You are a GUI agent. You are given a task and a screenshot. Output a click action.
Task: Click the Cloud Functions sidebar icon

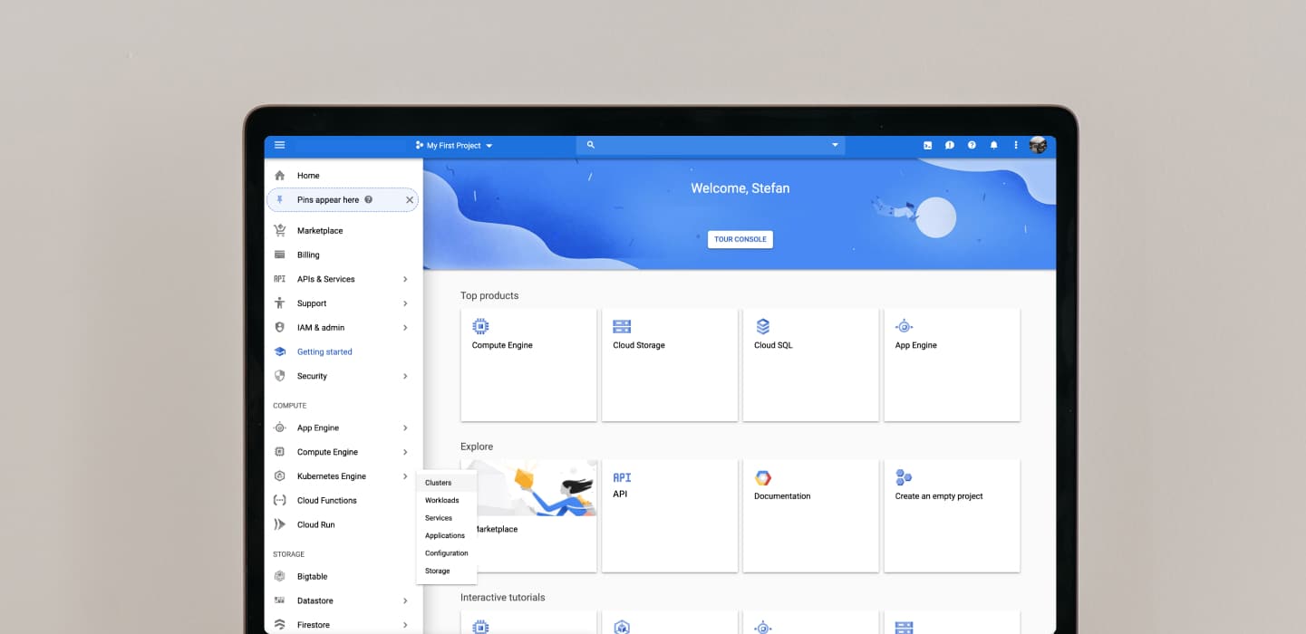(x=280, y=501)
